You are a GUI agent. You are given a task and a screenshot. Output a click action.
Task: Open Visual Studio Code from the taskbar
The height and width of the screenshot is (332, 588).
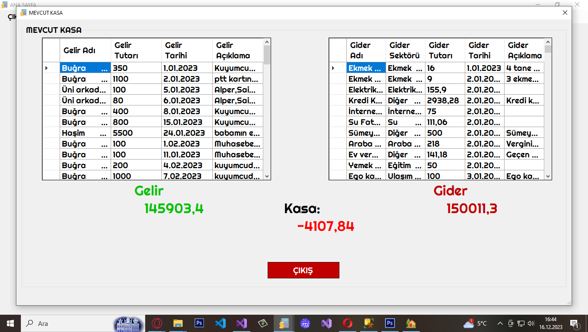220,323
